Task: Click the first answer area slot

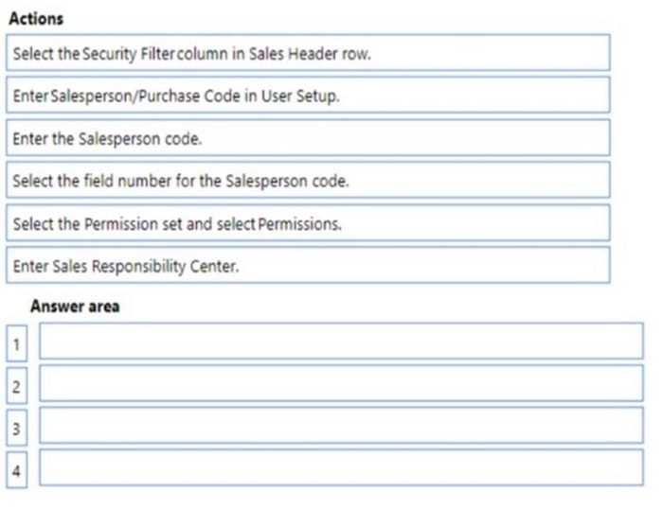Action: [x=340, y=342]
